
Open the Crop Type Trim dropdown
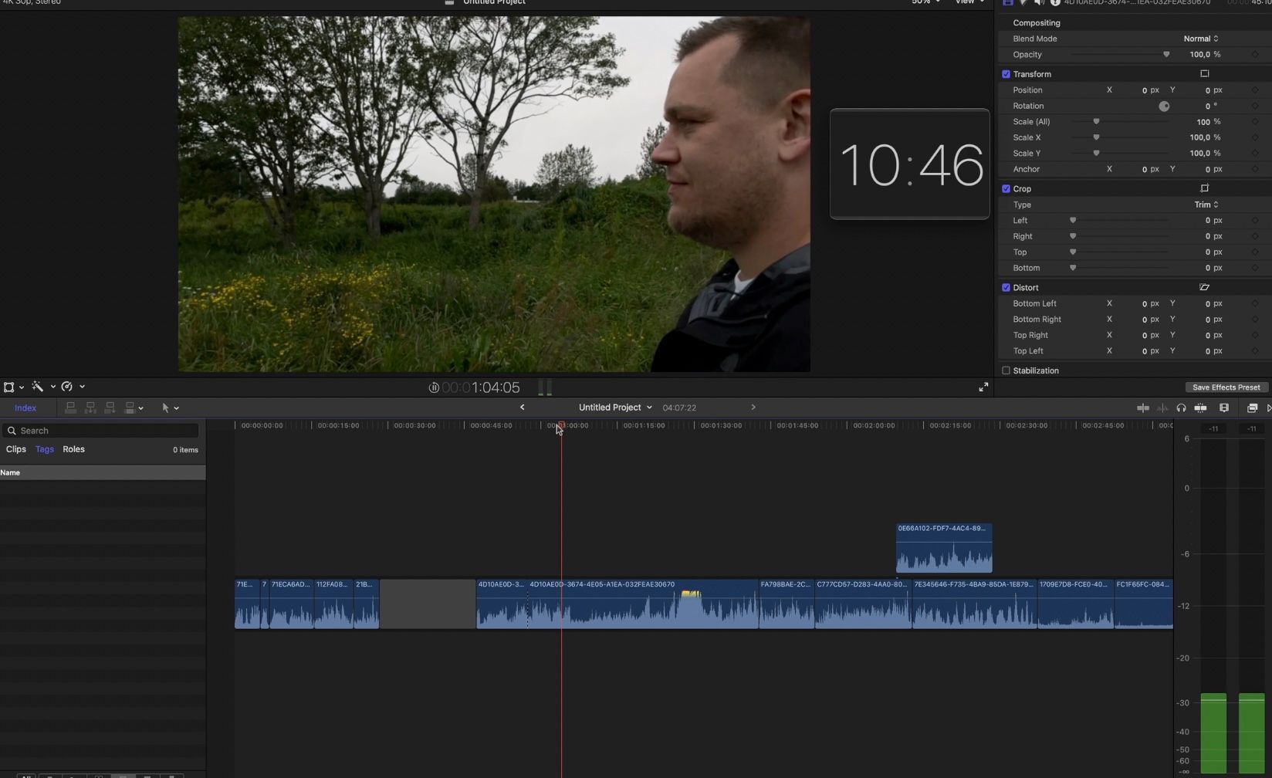(x=1206, y=205)
